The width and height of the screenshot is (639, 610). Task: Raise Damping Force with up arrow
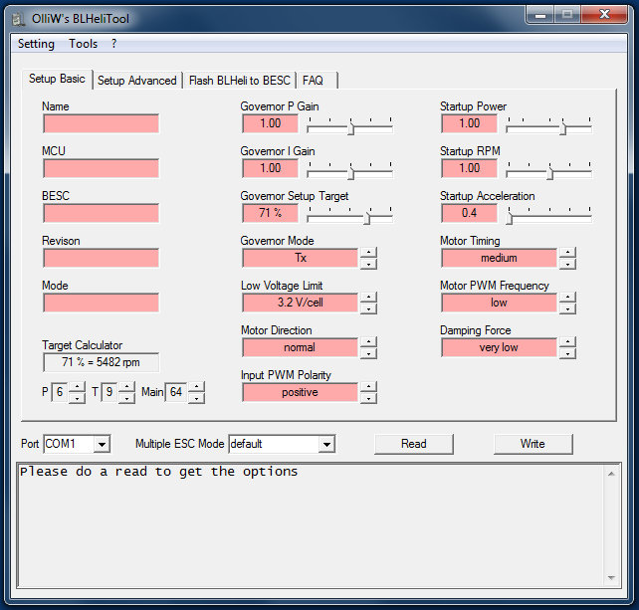[567, 342]
